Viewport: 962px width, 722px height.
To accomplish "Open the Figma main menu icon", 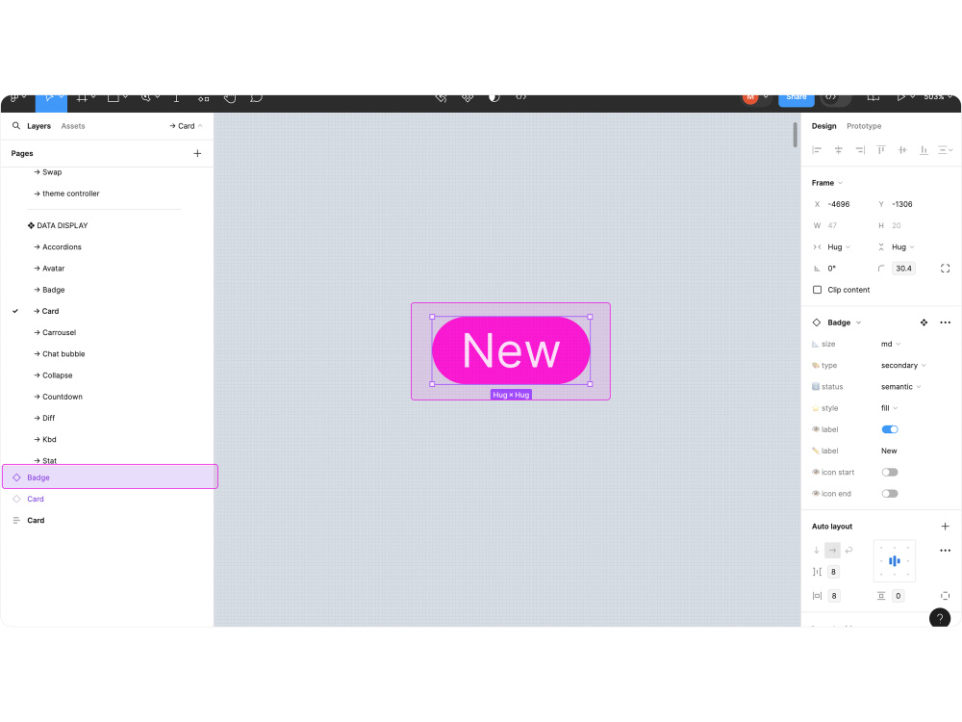I will [x=14, y=98].
